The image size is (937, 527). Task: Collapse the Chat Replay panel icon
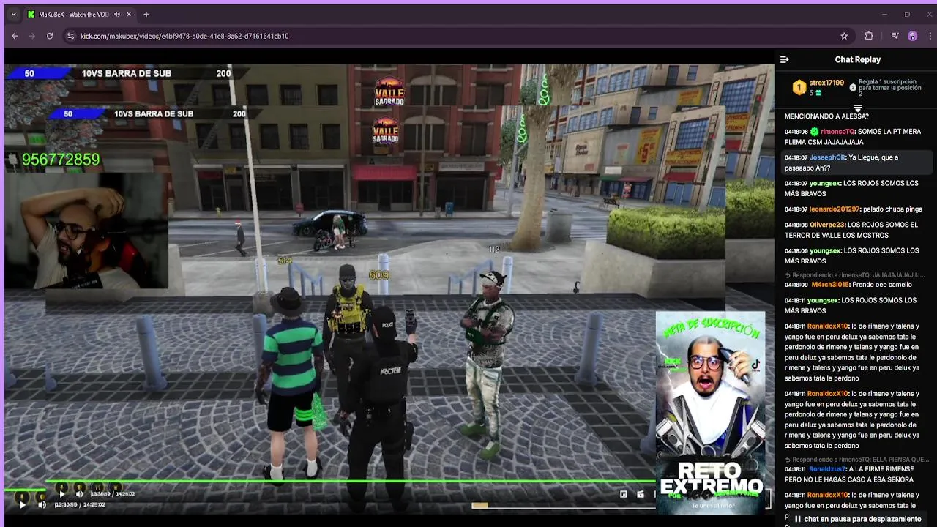pyautogui.click(x=785, y=59)
